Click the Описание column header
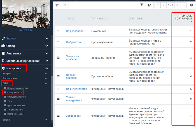 pyautogui.click(x=136, y=18)
